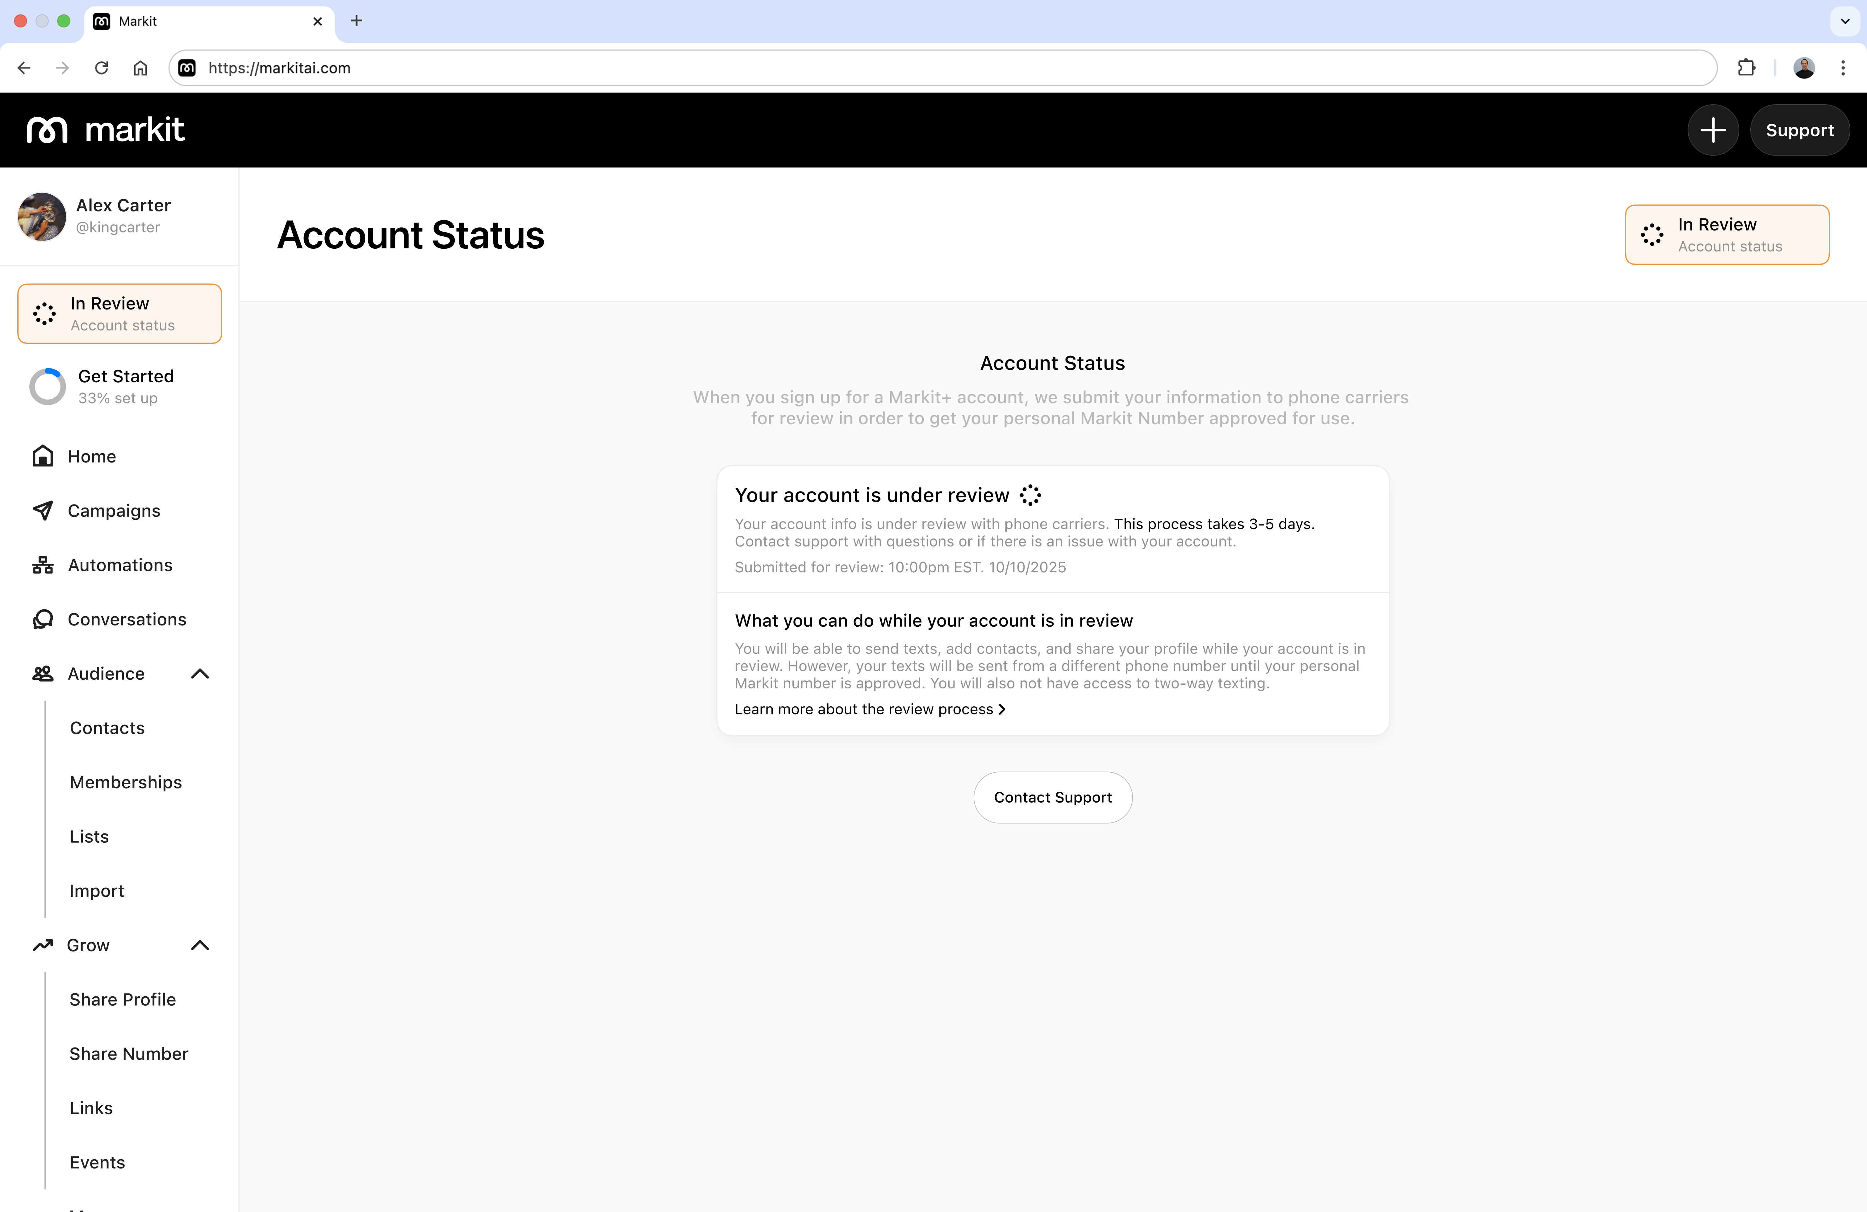Click the address bar URL field
The width and height of the screenshot is (1867, 1212).
(x=942, y=68)
